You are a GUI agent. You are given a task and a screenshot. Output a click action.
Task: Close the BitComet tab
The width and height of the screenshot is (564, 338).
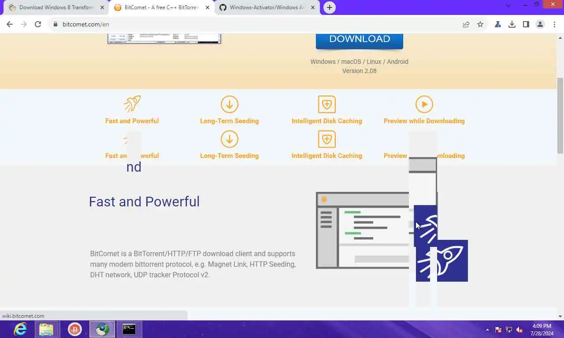(208, 7)
